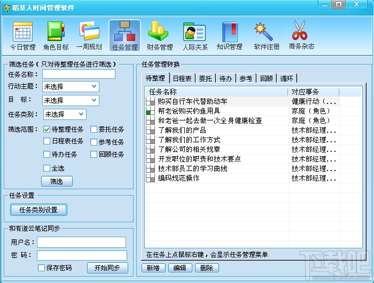
Task: Sort by 对应事务 column header
Action: point(314,92)
